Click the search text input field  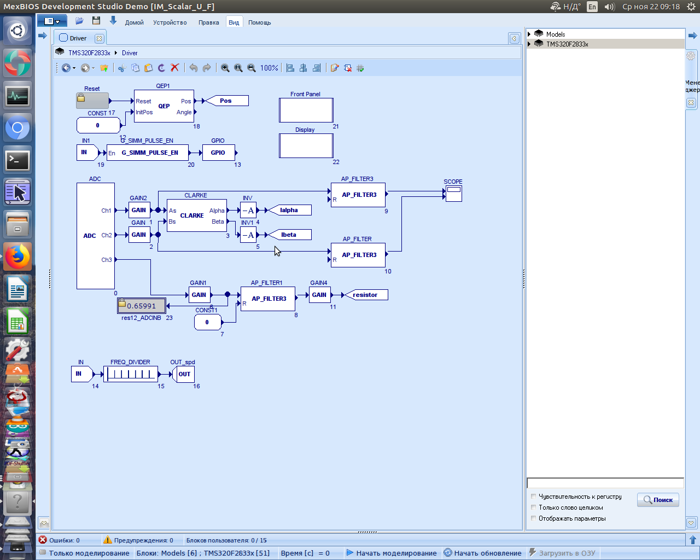pos(605,483)
